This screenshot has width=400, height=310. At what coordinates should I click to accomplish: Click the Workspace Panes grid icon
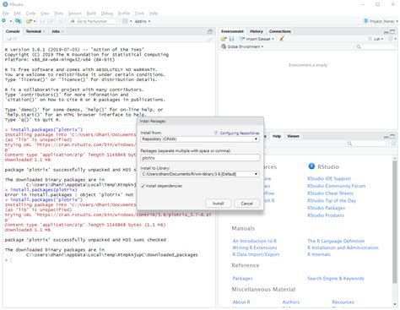(125, 21)
